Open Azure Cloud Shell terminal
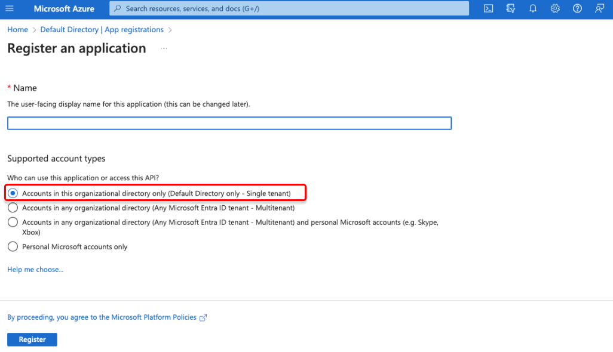Viewport: 613px width, 352px height. [489, 8]
